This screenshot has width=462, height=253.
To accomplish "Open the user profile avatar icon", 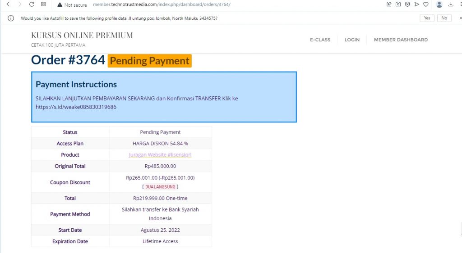I will 439,5.
